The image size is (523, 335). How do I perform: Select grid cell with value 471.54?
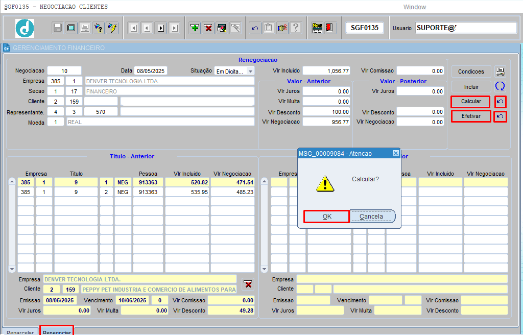(x=232, y=182)
